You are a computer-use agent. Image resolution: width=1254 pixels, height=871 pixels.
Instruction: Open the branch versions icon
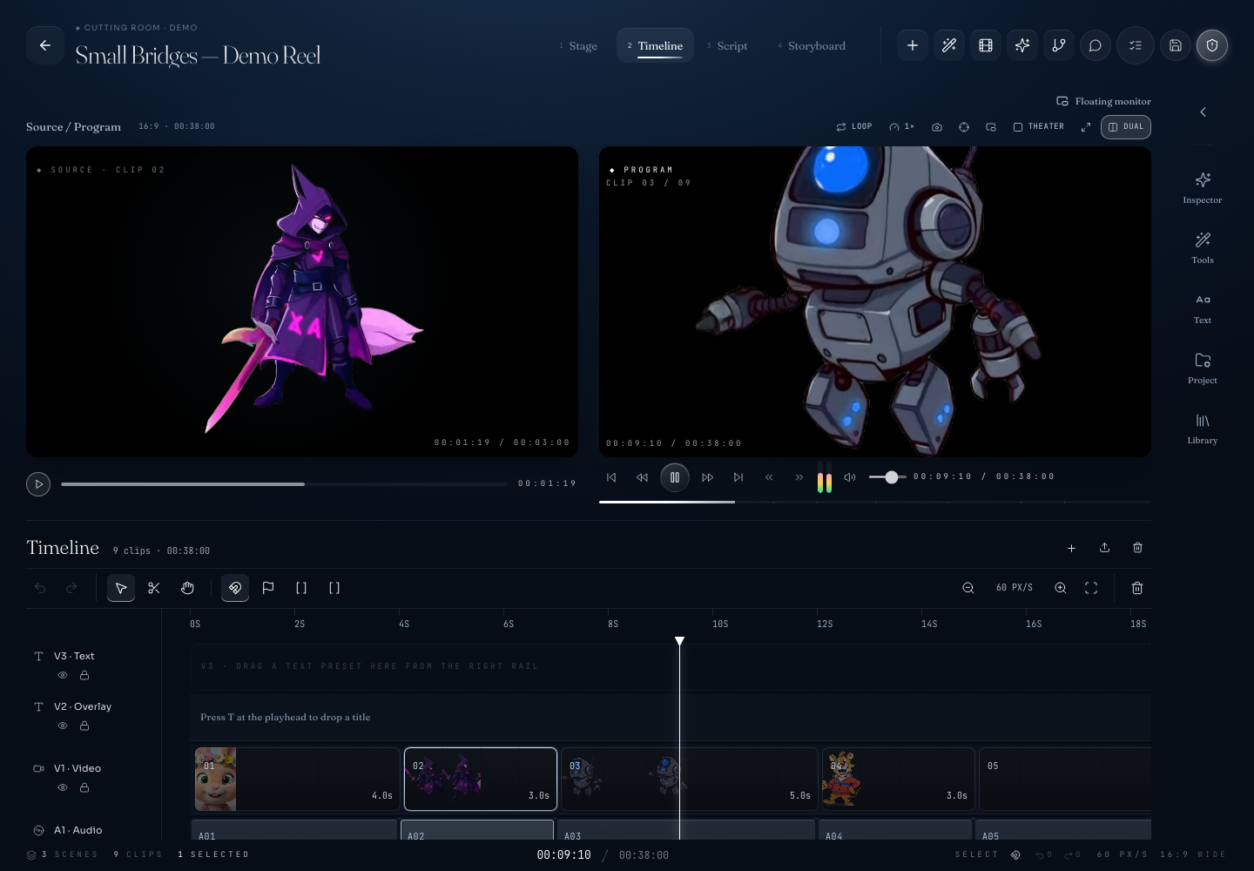click(x=1059, y=45)
